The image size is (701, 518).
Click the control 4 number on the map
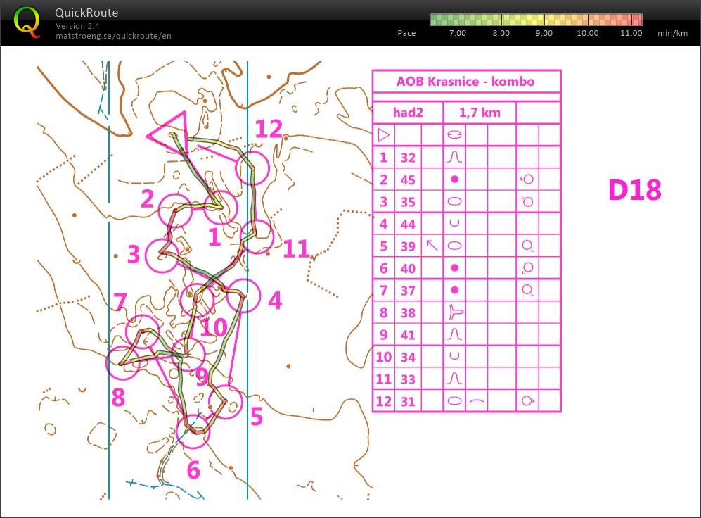click(275, 301)
